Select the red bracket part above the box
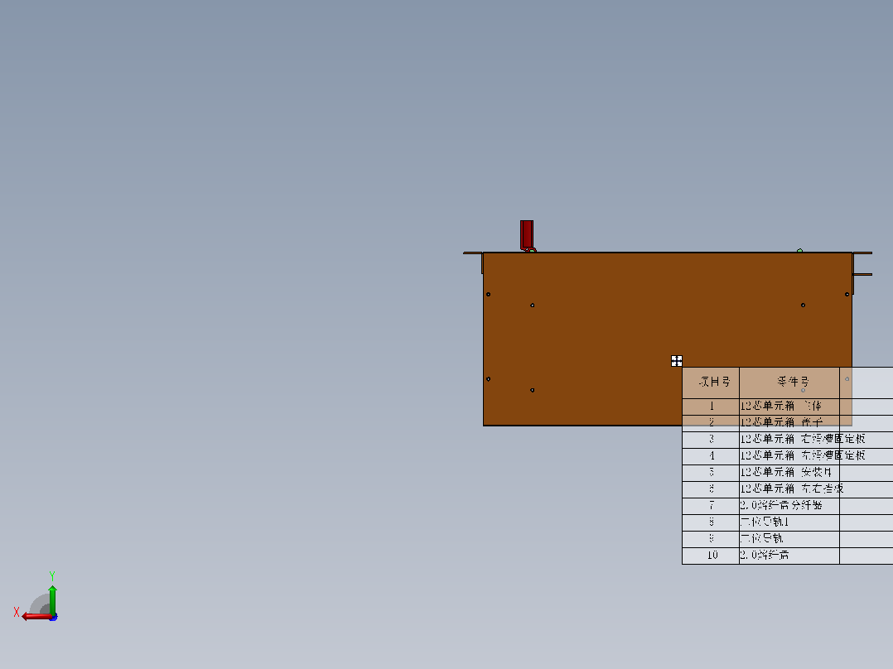Screen dimensions: 893x669 coord(527,234)
